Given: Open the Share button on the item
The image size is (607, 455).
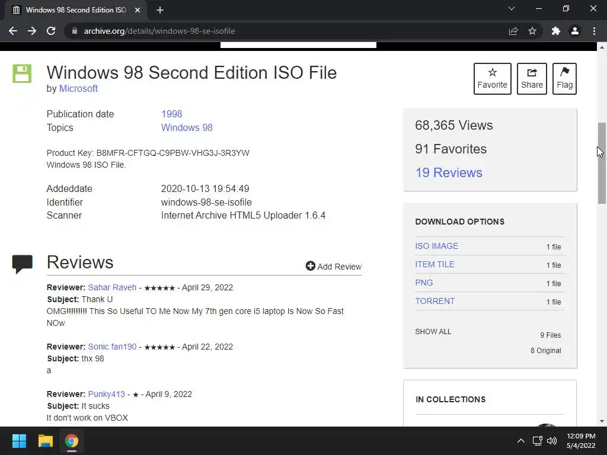Looking at the screenshot, I should pos(532,79).
